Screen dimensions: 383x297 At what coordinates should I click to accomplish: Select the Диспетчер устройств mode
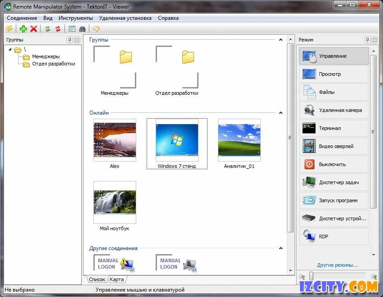pyautogui.click(x=334, y=218)
